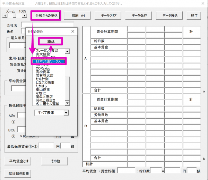Viewport: 208px width, 180px height.
Task: Select 日本介護ワークス in the list
Action: (49, 61)
